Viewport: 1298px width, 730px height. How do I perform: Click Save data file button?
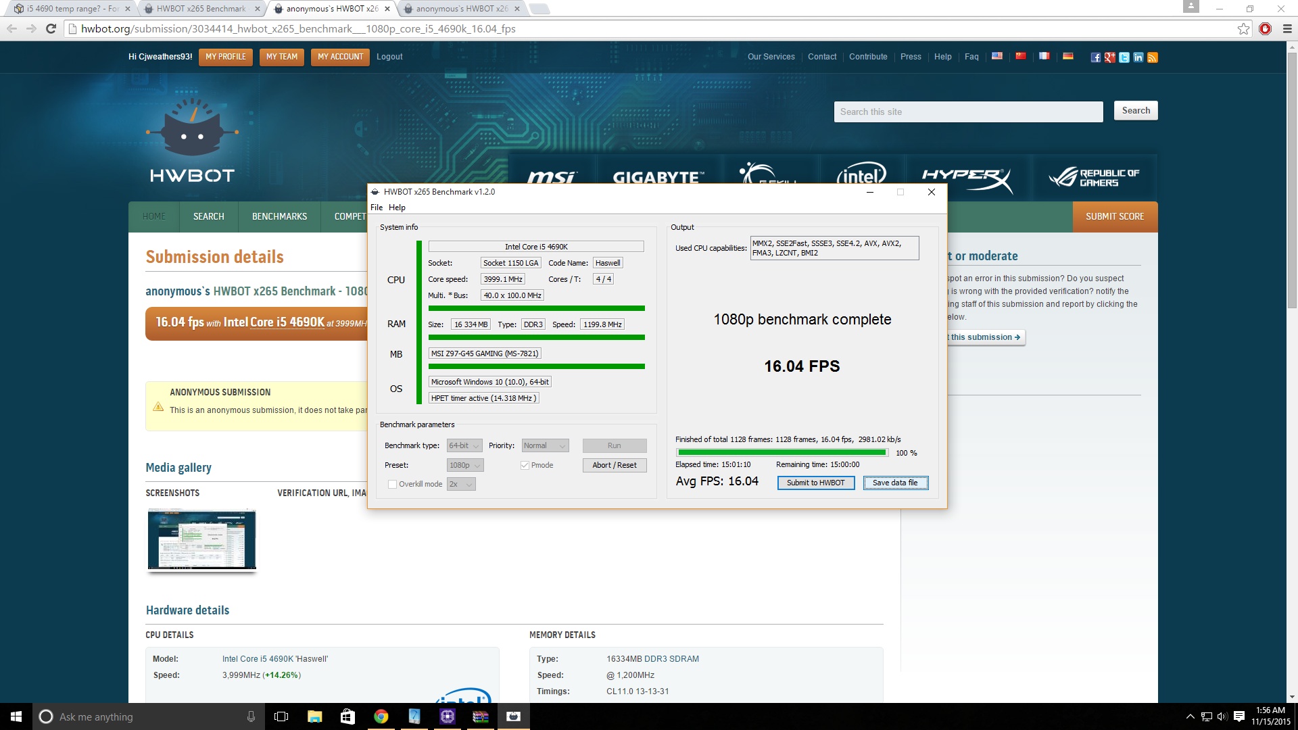point(895,483)
